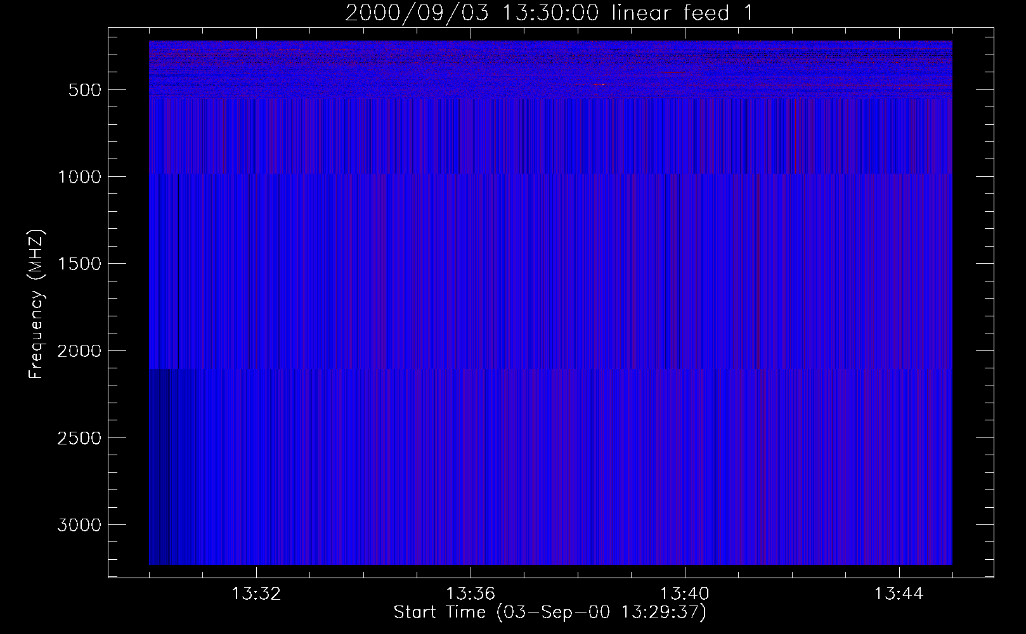Click the 'Start Time (03-Sep-00 13:29:37)' axis label
Viewport: 1026px width, 634px height.
550,612
